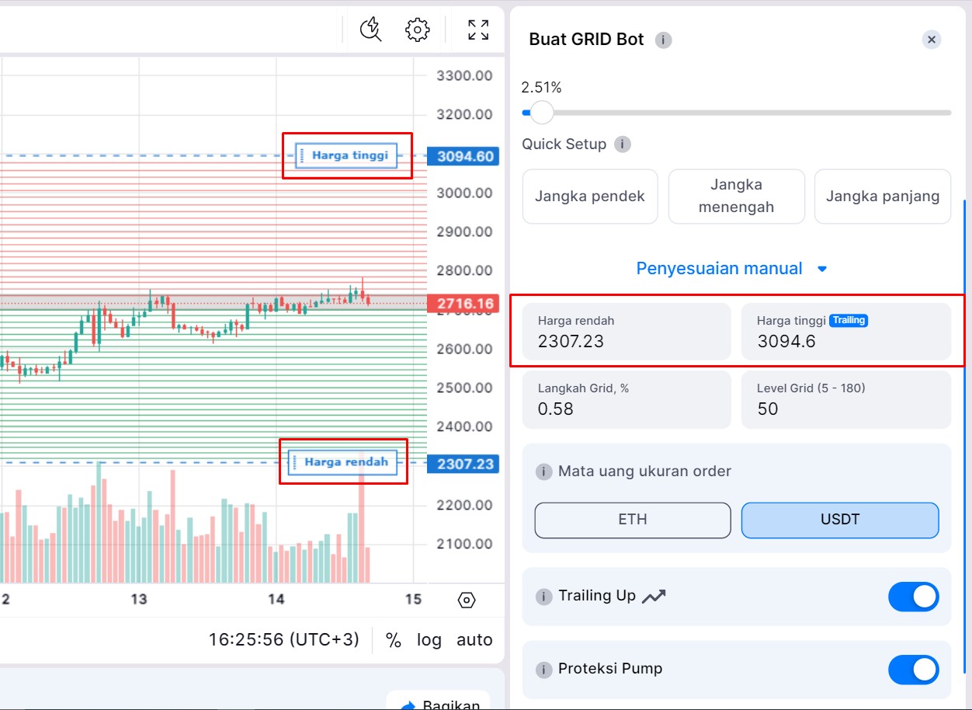Click the lightning magnifier quick search icon
This screenshot has width=972, height=710.
371,30
